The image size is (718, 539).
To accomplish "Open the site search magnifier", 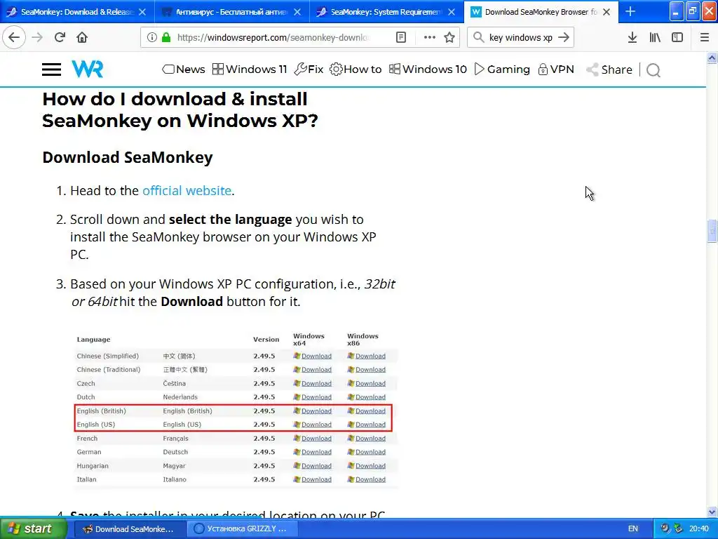I will pyautogui.click(x=653, y=69).
